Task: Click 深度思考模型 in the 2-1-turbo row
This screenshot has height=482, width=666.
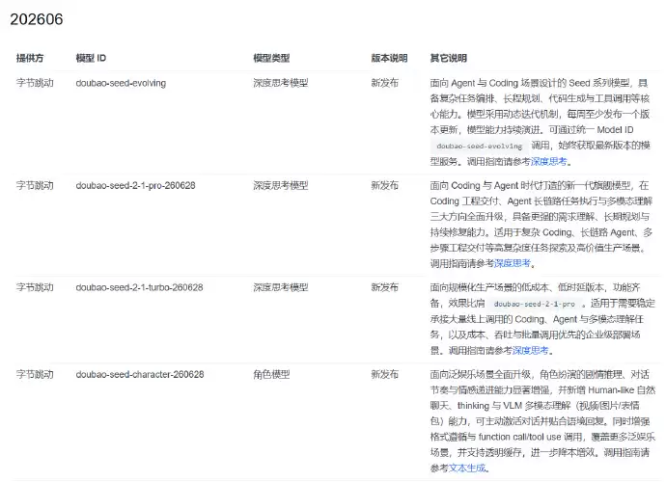Action: point(281,287)
